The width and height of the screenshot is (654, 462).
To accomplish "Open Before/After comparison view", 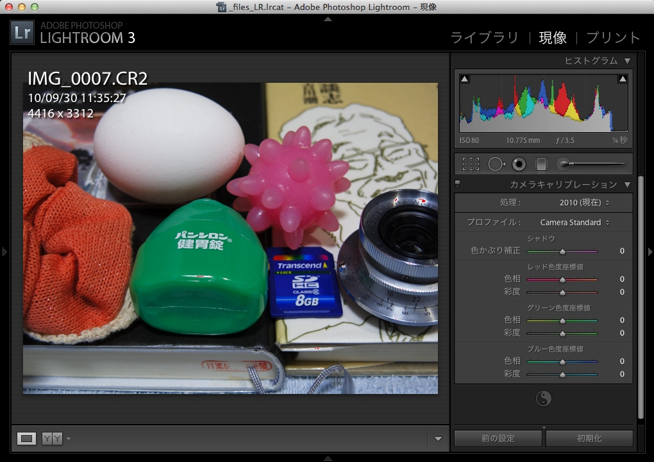I will click(52, 438).
